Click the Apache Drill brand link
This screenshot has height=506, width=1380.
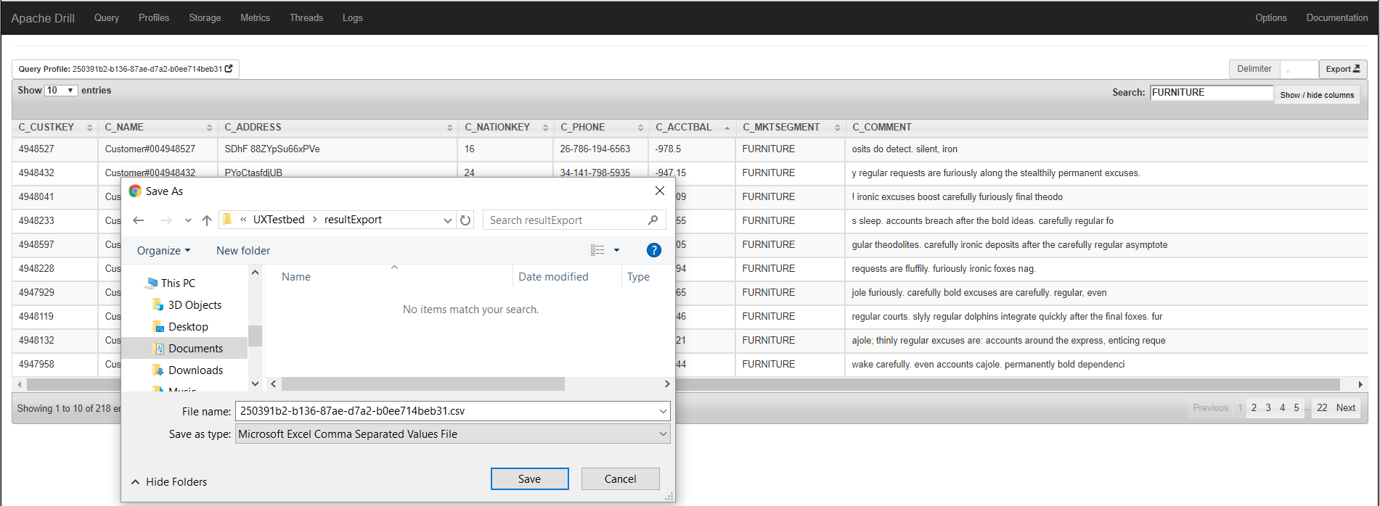click(43, 18)
